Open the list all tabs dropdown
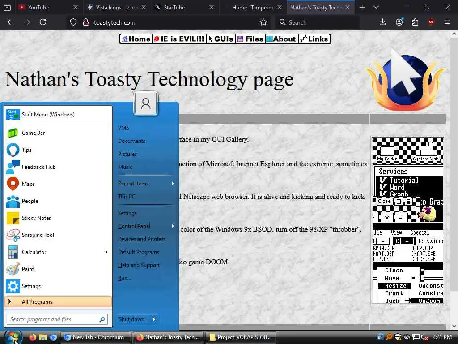Viewport: 458px width, 344px height. [376, 7]
